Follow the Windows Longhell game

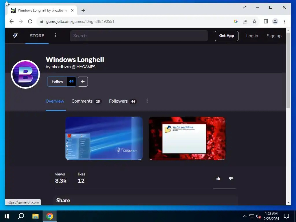tap(57, 82)
